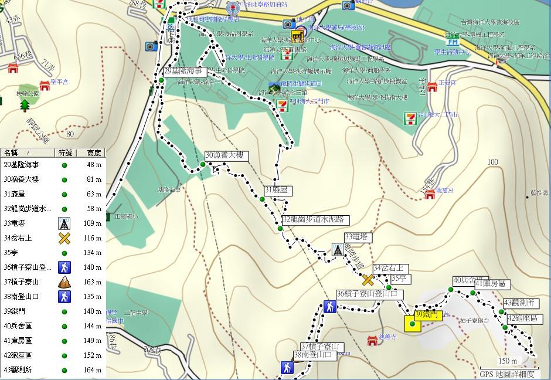Click the hiker symbol in the 38南登山口 list row
Image resolution: width=551 pixels, height=380 pixels.
tap(64, 297)
